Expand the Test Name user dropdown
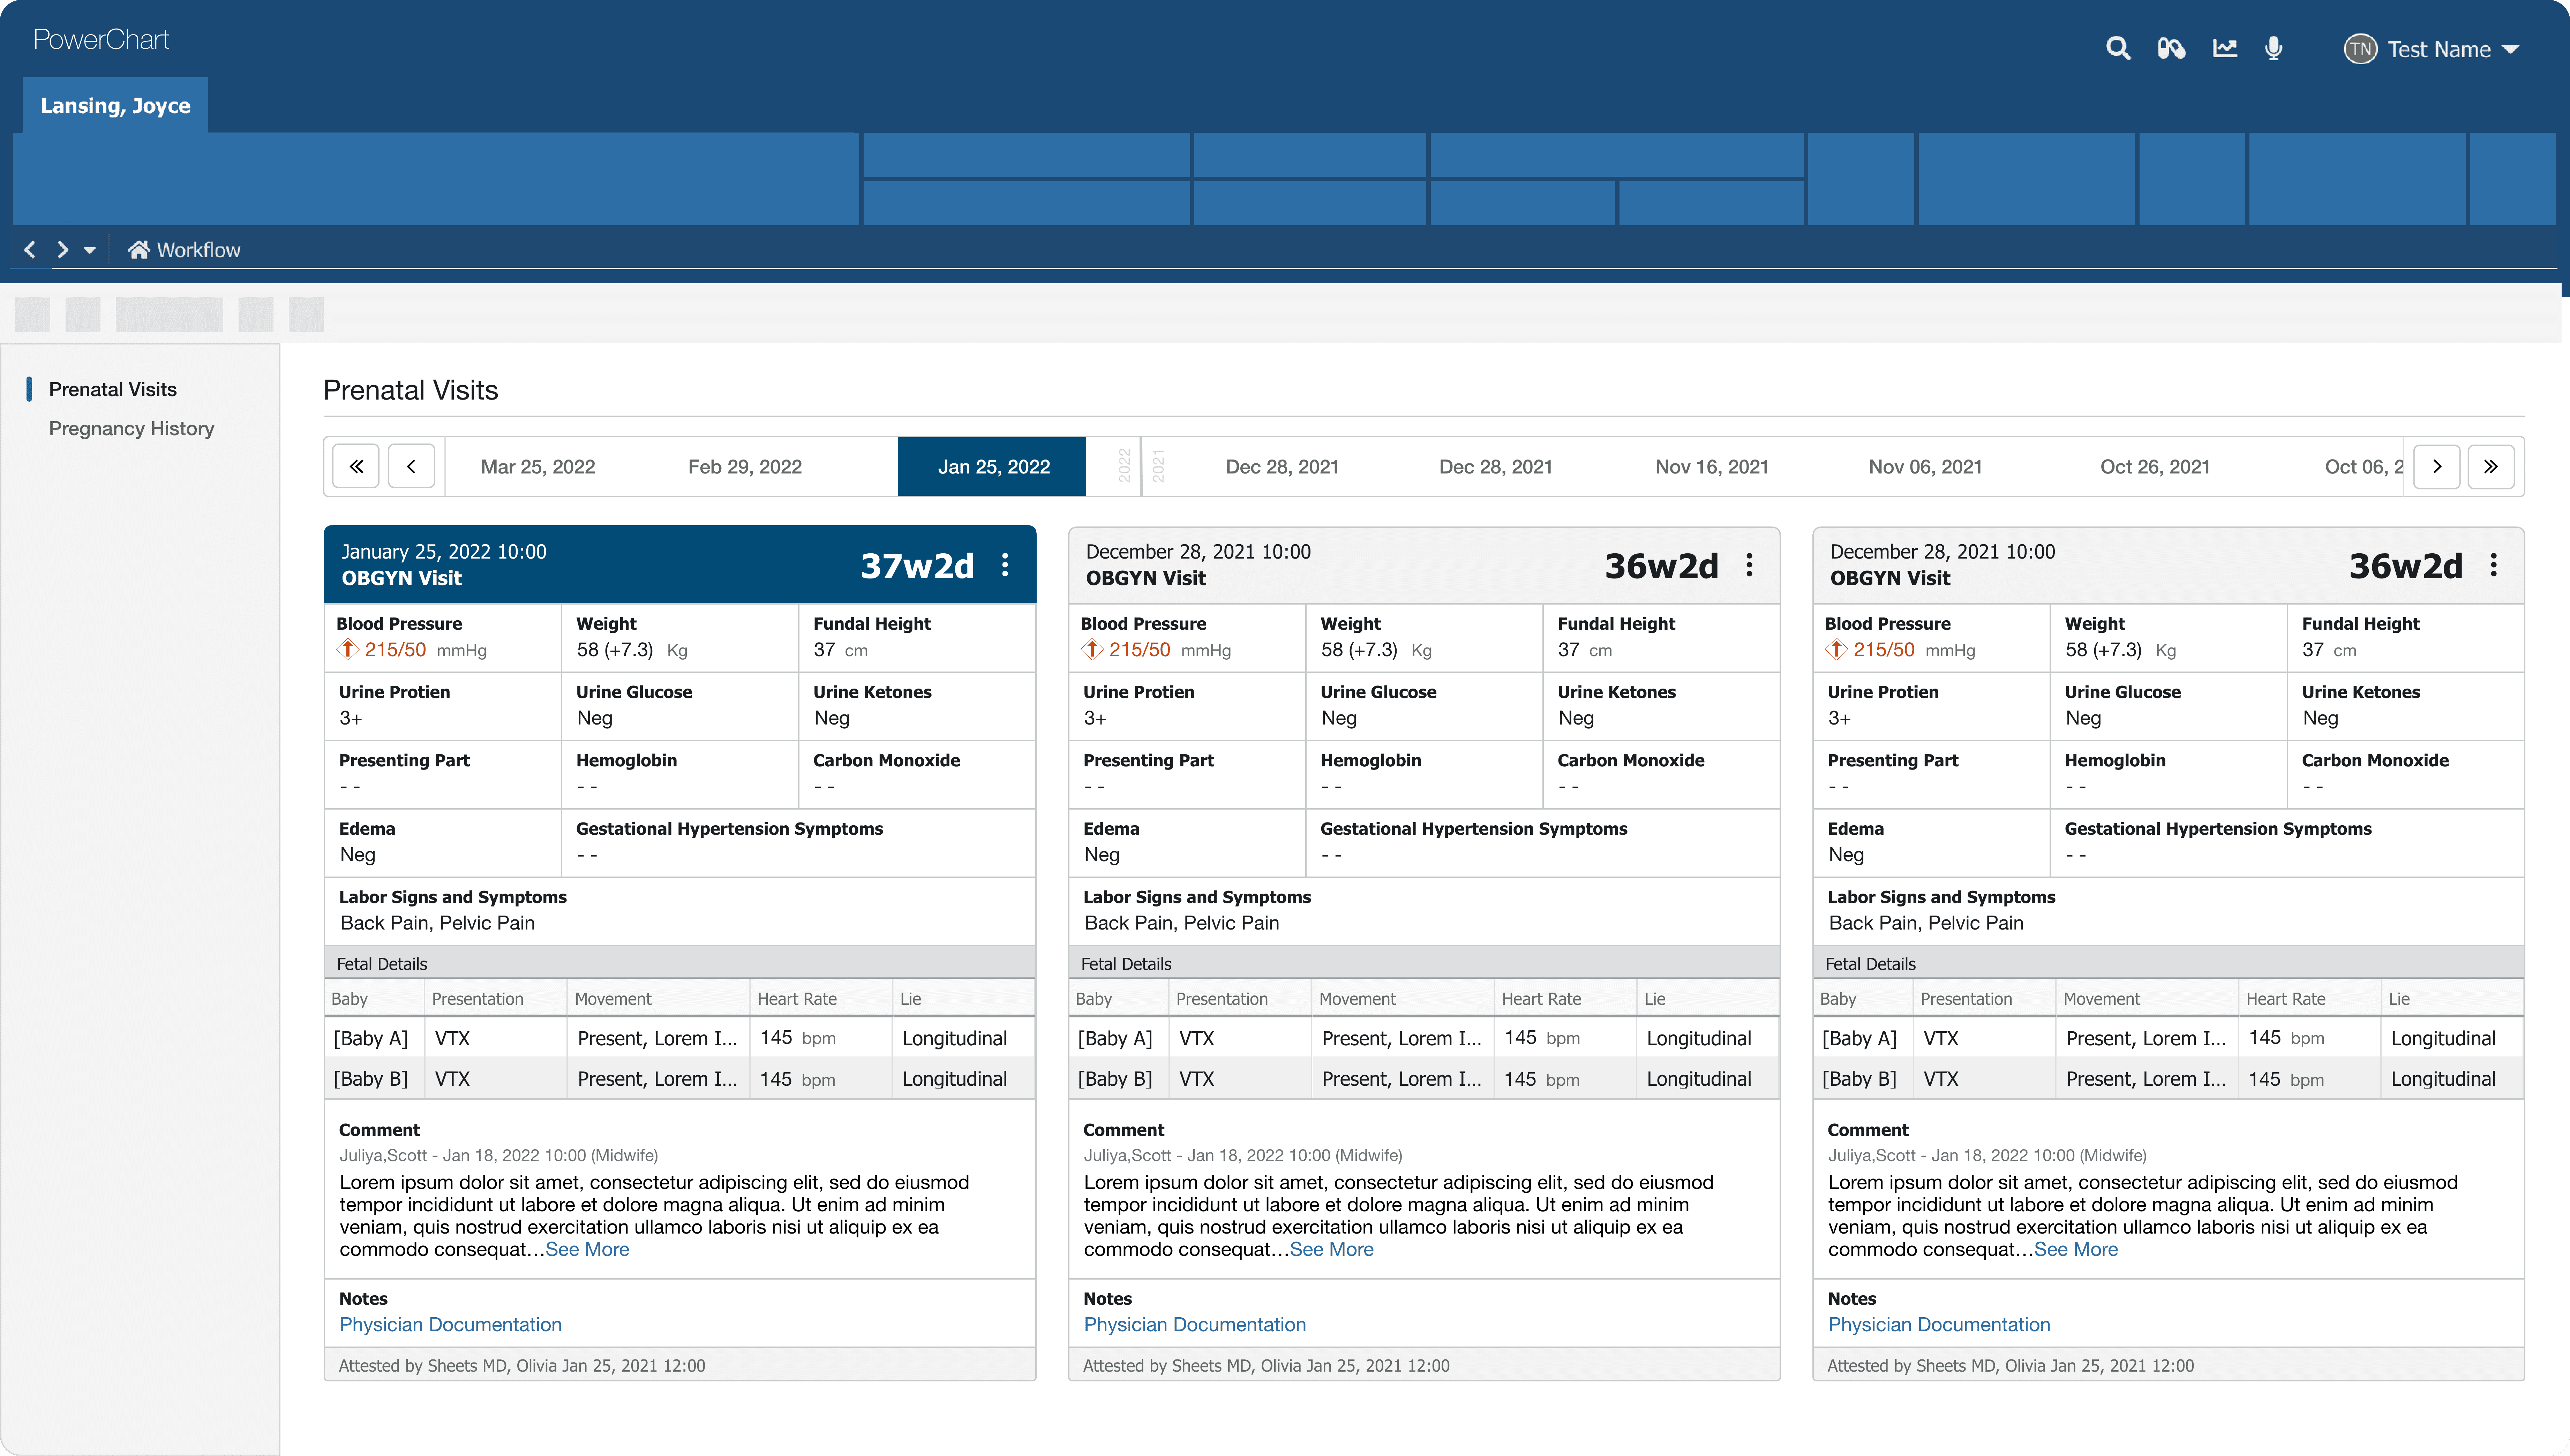2570x1456 pixels. click(x=2510, y=49)
